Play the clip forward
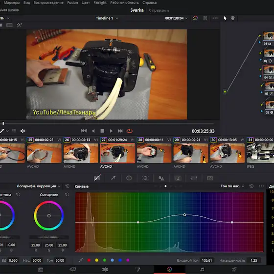The width and height of the screenshot is (274, 274). (112, 131)
